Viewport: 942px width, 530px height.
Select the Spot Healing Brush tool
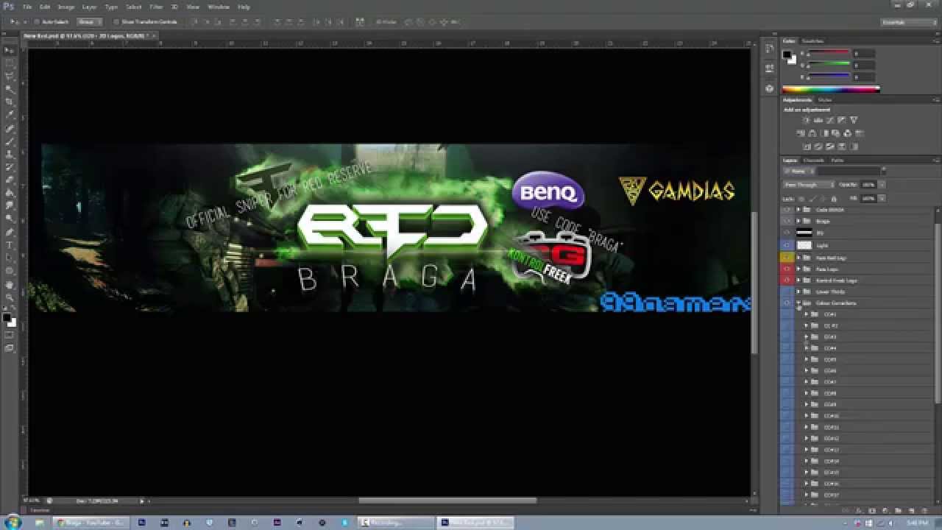coord(10,129)
